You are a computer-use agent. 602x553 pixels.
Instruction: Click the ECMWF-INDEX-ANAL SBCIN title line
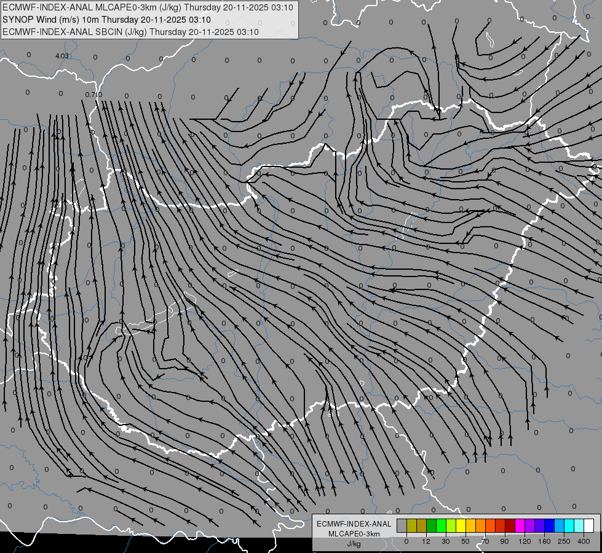130,32
